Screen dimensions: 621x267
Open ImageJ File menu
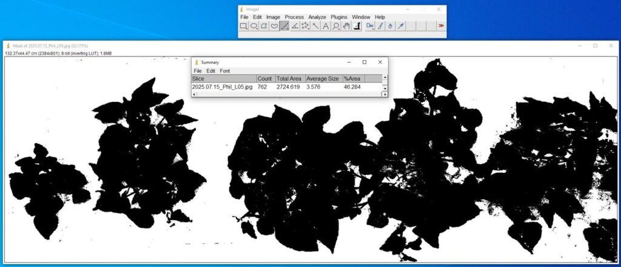pos(244,17)
